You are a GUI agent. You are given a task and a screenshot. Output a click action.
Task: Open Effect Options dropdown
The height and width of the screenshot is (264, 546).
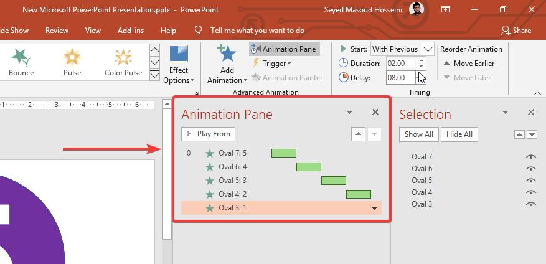(179, 65)
